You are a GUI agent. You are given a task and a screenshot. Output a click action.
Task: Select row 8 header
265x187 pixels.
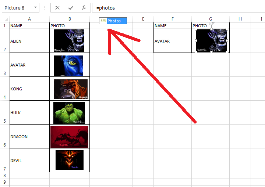click(x=4, y=176)
